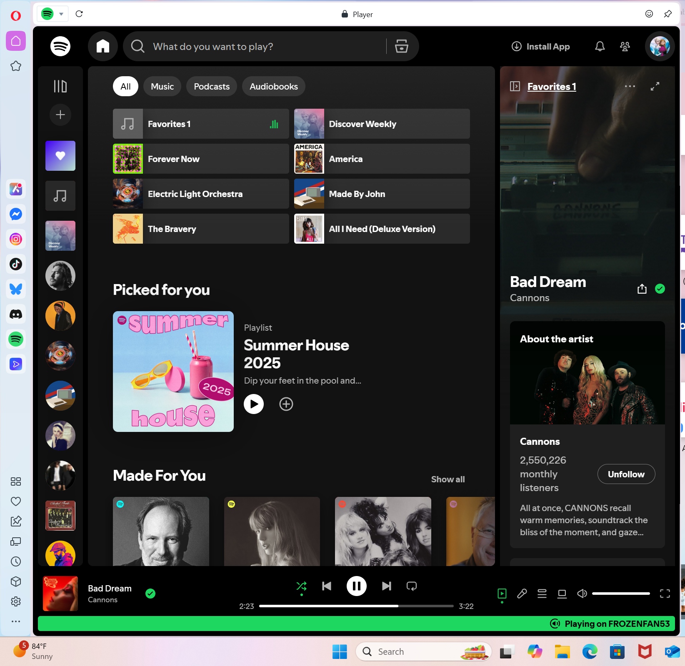Select the Audiobooks filter chip
Screen dimensions: 685x666
pyautogui.click(x=274, y=86)
